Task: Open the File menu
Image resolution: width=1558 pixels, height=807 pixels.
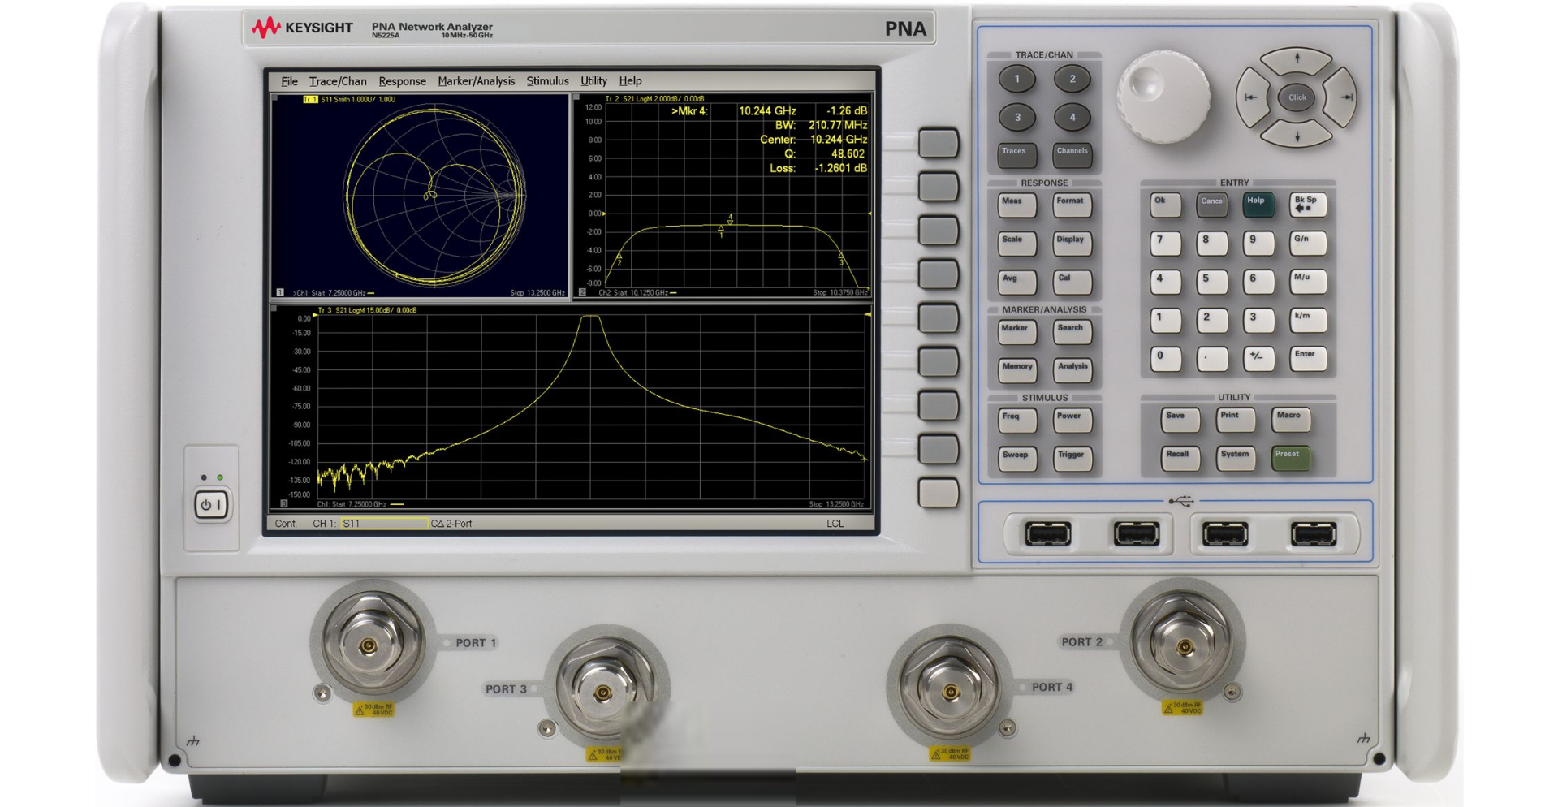Action: pyautogui.click(x=289, y=80)
